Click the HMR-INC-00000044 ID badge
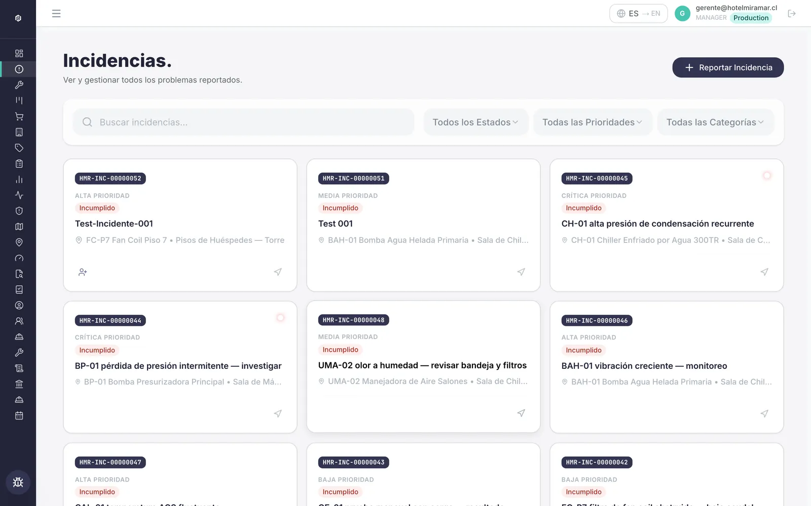The image size is (811, 506). click(110, 320)
